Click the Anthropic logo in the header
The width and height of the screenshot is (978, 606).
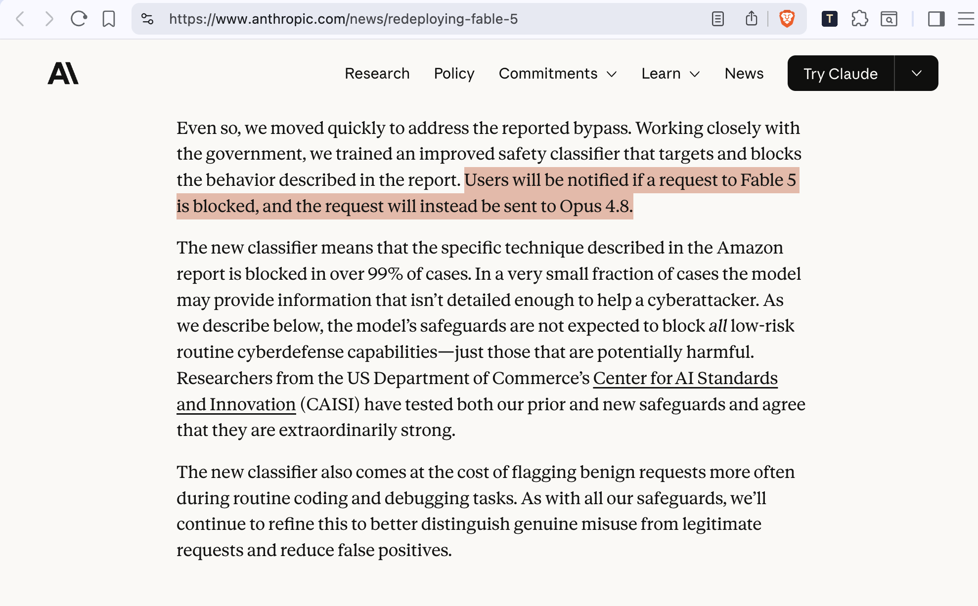(x=63, y=73)
